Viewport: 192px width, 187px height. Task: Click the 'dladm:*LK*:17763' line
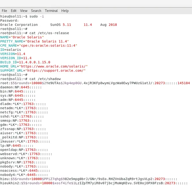coord(23,104)
